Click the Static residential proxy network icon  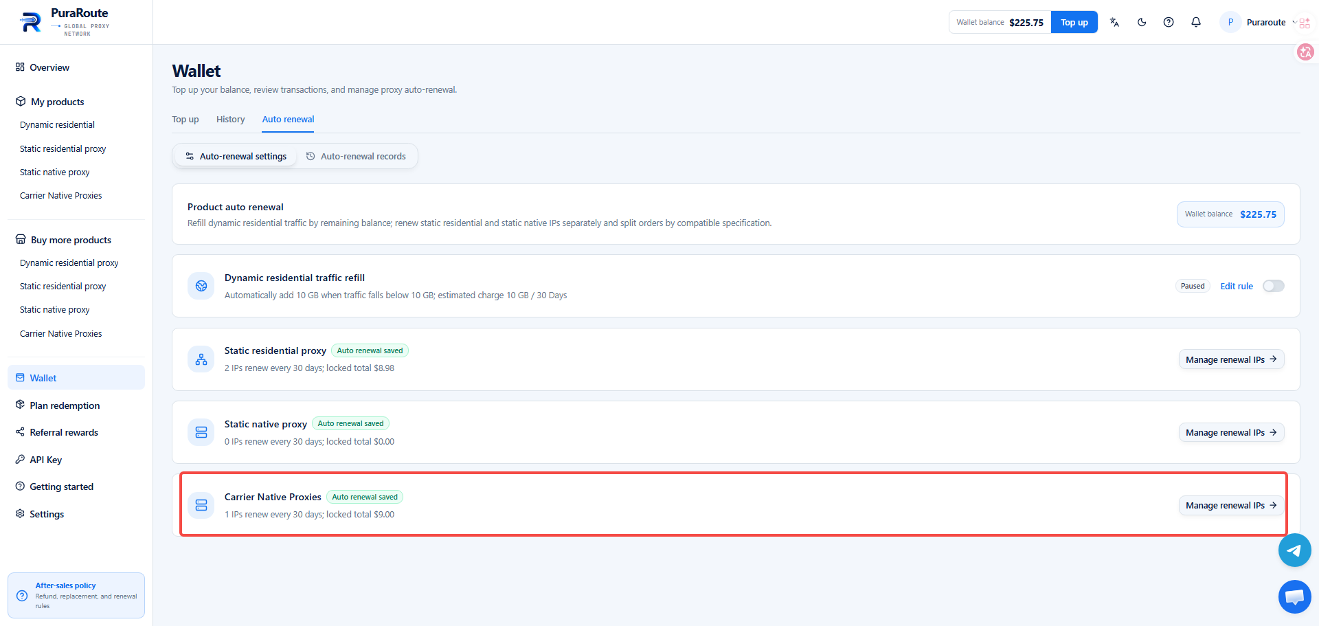coord(201,359)
